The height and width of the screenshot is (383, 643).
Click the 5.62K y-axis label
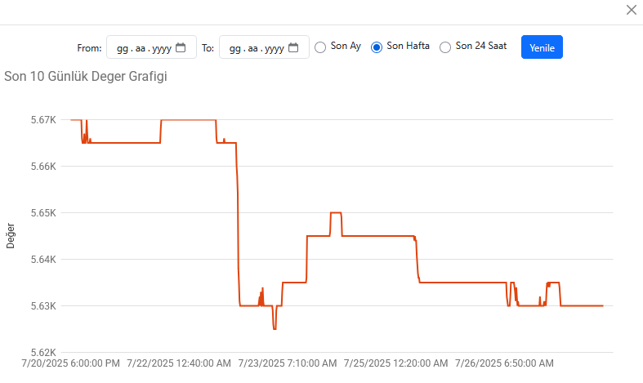(43, 353)
